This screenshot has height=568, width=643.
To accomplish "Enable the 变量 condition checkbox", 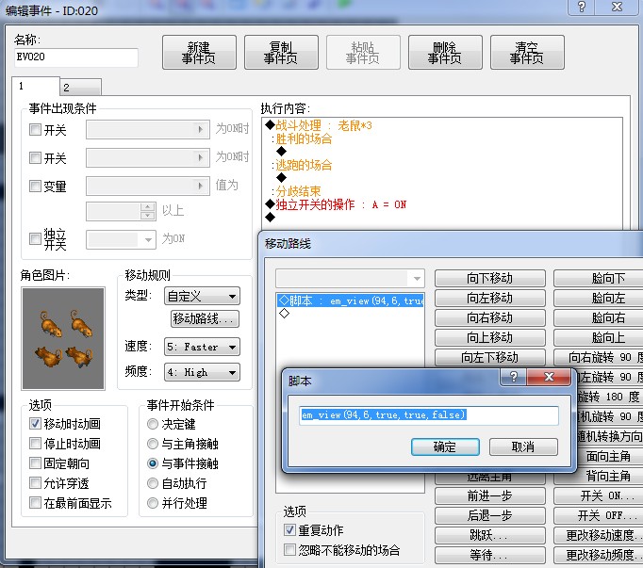I will (x=35, y=187).
